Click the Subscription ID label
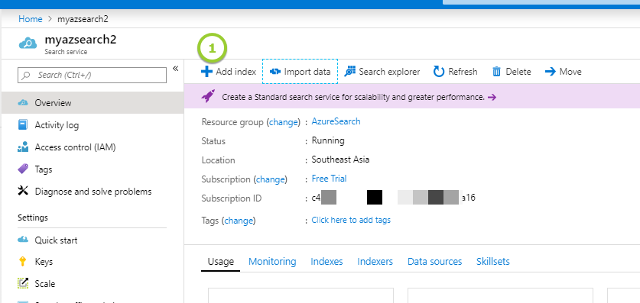This screenshot has height=303, width=640. point(232,198)
